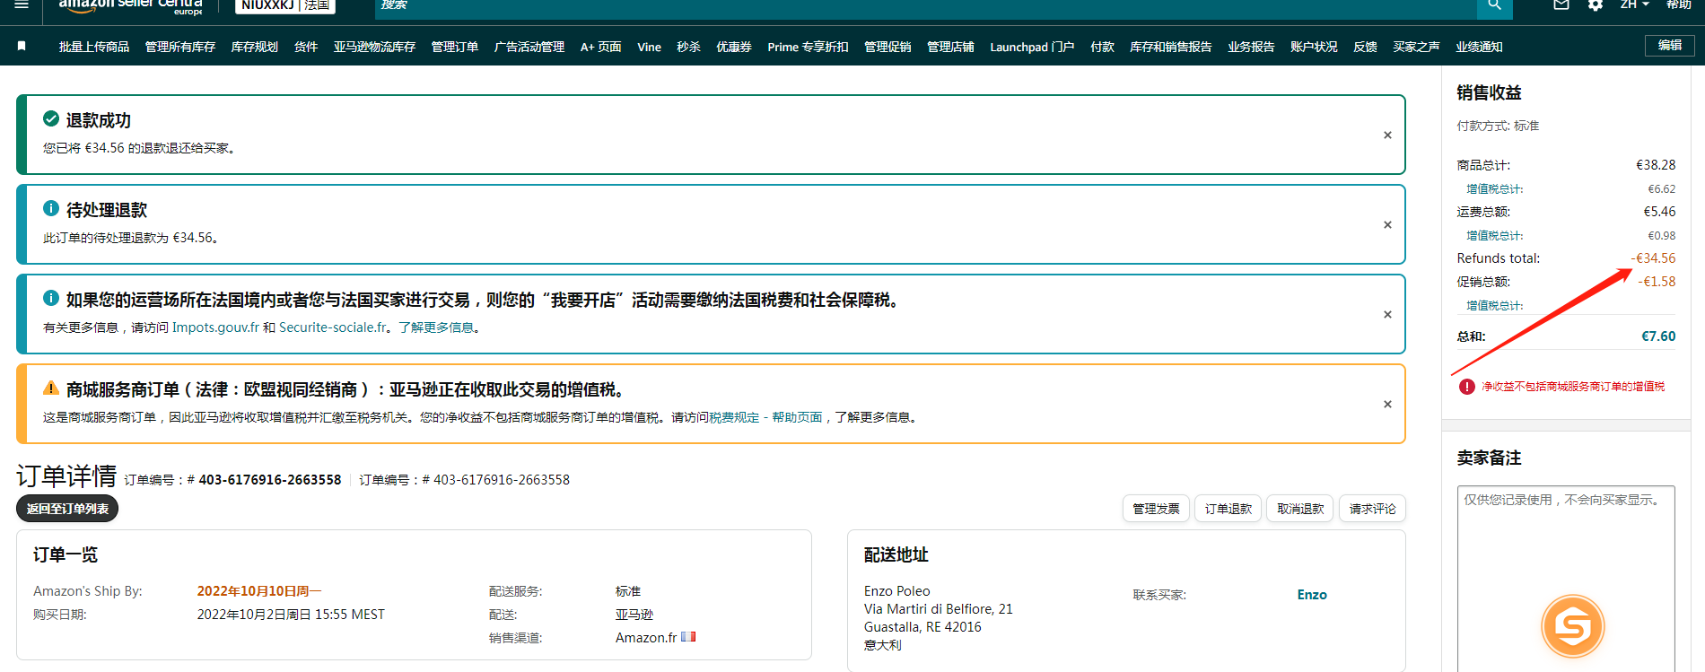Open the Impots.gouv.fr link
1705x672 pixels.
[x=215, y=327]
